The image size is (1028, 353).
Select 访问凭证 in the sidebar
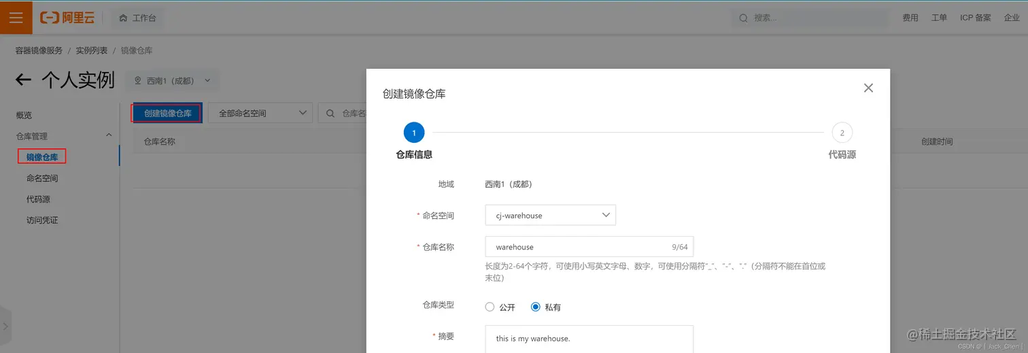(x=42, y=220)
